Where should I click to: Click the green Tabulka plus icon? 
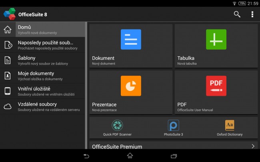point(216,40)
